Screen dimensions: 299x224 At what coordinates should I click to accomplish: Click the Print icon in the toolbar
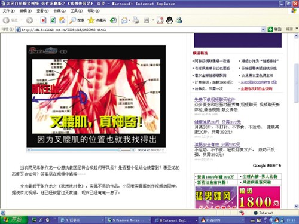click(x=136, y=20)
